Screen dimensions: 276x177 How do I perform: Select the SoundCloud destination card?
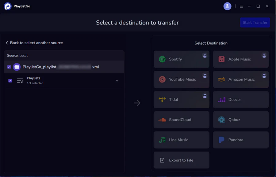pos(181,120)
